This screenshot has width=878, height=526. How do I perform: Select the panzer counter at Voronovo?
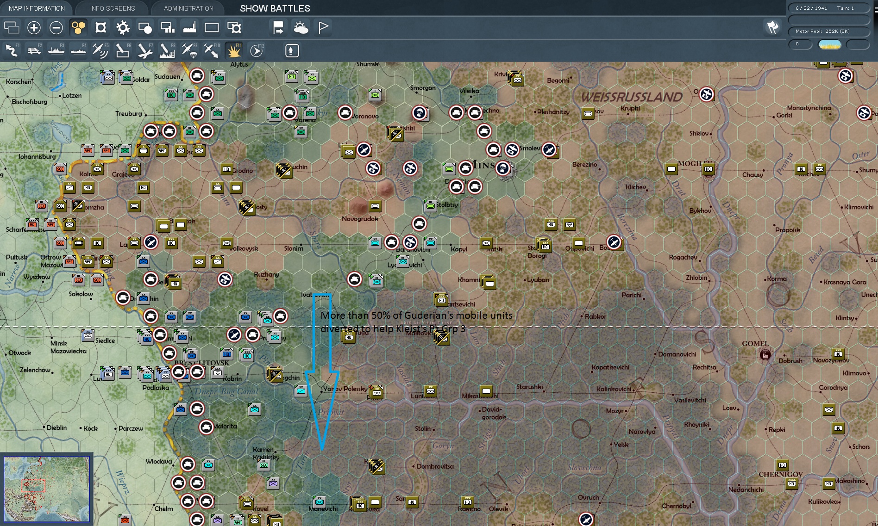[x=345, y=112]
